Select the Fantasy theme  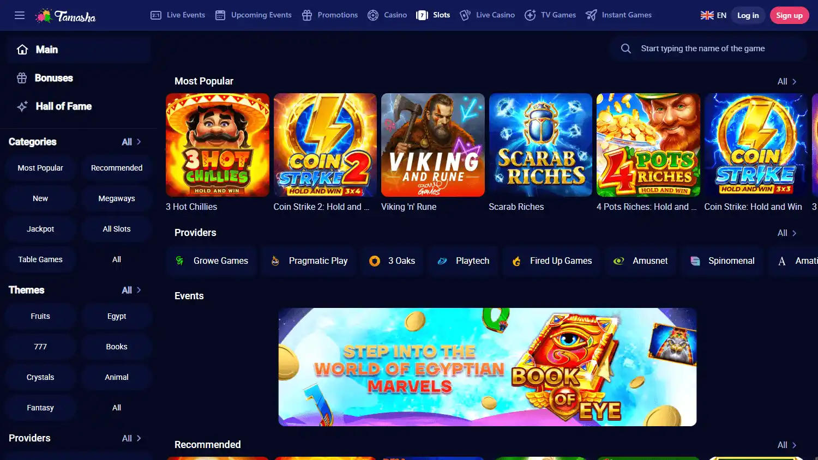pos(40,408)
